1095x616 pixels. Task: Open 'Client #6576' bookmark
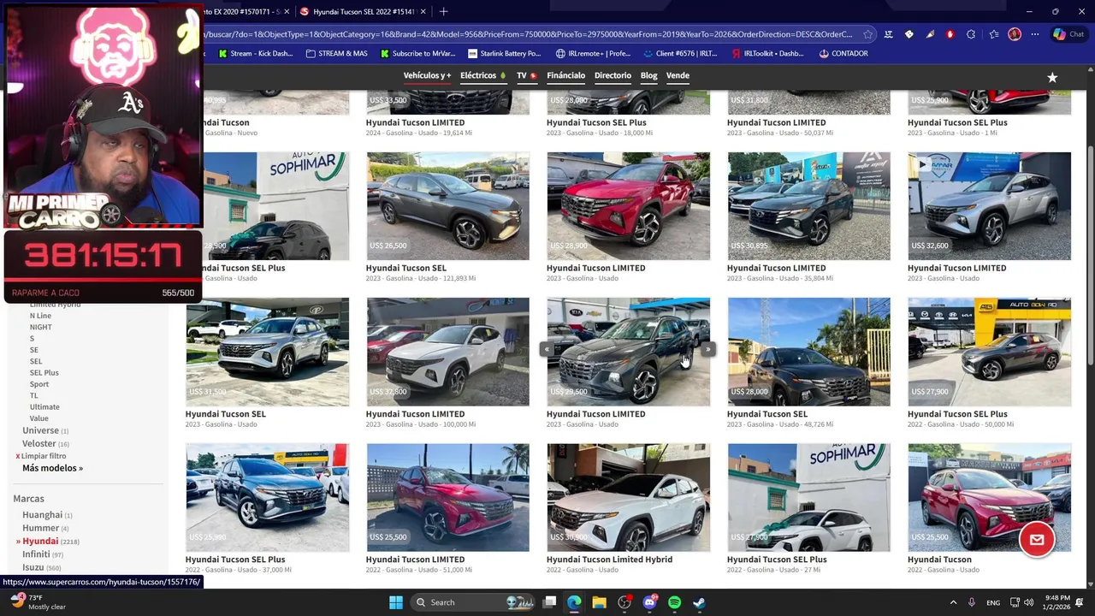(679, 53)
